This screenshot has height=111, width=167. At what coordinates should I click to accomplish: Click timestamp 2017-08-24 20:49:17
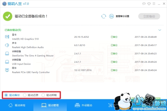(146, 45)
